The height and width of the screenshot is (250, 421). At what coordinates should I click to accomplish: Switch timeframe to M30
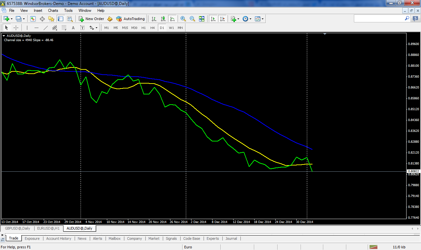pyautogui.click(x=134, y=28)
